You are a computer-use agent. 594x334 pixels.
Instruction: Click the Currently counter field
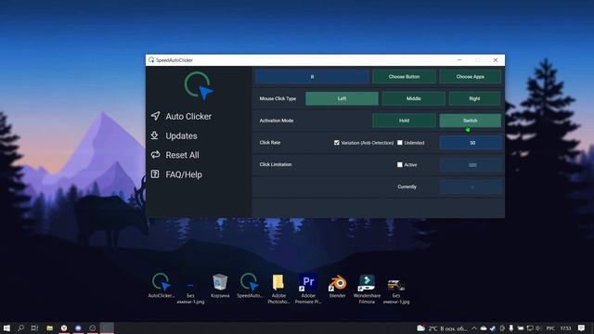pos(471,186)
